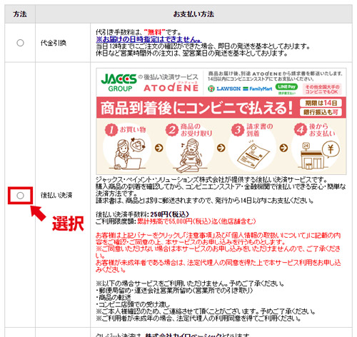Viewport: 357px width, 337px height.
Task: Click the 代金引換 label
Action: (54, 43)
